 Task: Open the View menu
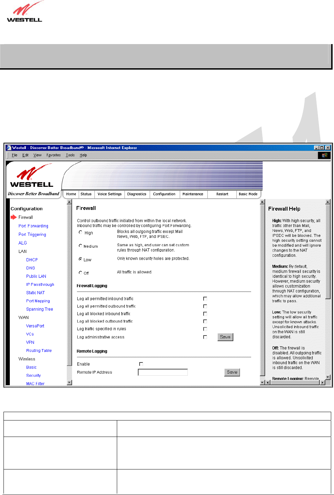[x=37, y=155]
